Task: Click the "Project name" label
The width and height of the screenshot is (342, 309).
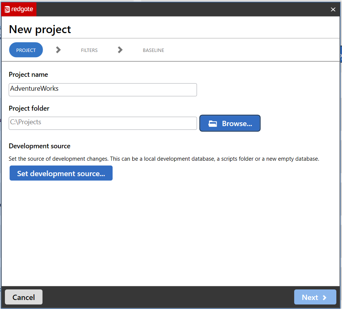Action: pyautogui.click(x=28, y=75)
